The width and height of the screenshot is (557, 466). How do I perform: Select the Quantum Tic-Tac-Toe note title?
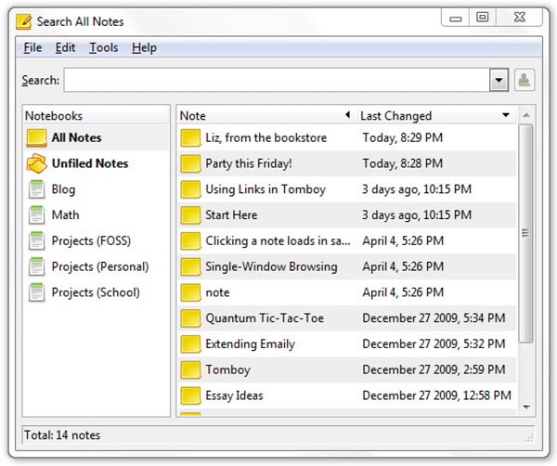(265, 318)
